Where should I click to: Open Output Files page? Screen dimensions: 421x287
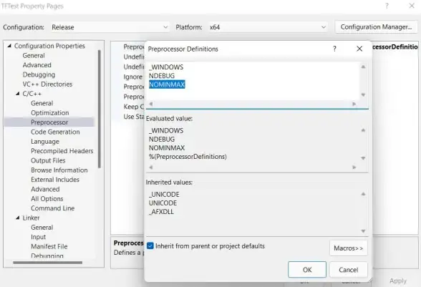click(48, 160)
